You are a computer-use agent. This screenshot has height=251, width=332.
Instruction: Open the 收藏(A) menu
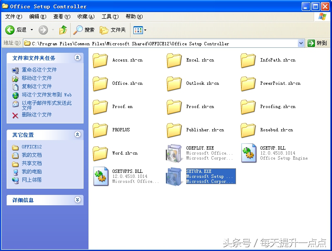pyautogui.click(x=86, y=17)
